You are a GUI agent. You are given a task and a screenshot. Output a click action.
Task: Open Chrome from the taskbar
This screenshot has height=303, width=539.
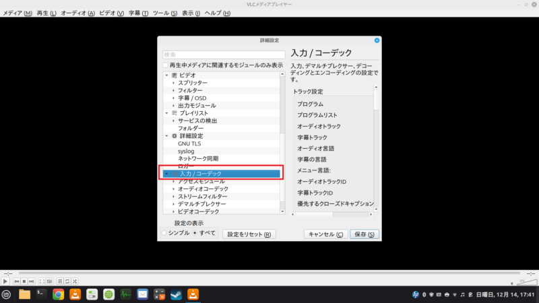(59, 294)
